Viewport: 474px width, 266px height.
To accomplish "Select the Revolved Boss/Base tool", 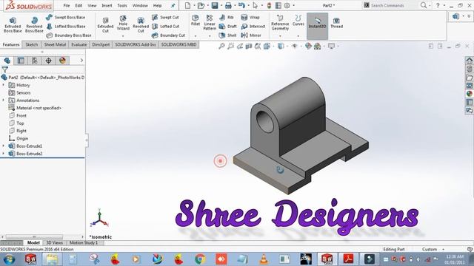I will point(34,24).
